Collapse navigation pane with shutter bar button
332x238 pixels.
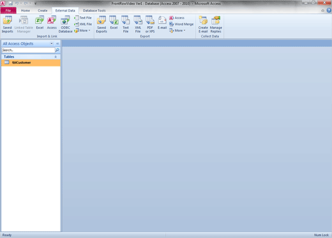[57, 44]
